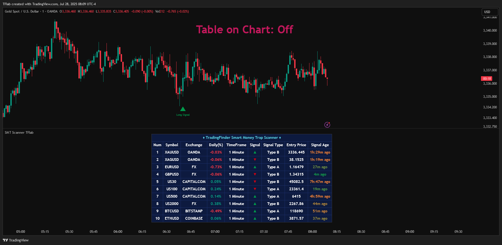Viewport: 502px width, 245px height.
Task: Click the red 00:18 countdown label
Action: click(x=487, y=79)
